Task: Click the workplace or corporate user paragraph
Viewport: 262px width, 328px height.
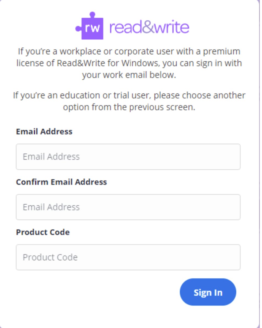Action: pos(129,63)
